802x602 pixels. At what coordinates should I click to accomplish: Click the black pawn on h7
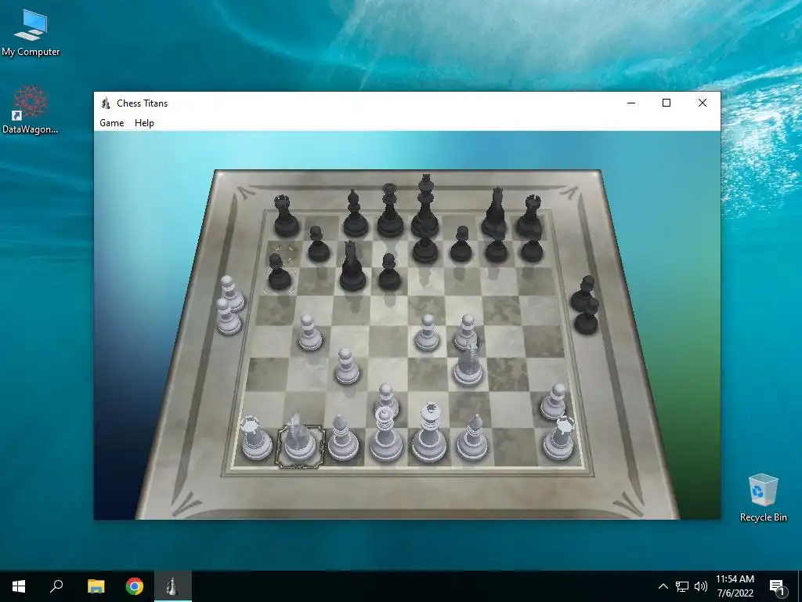pyautogui.click(x=532, y=247)
